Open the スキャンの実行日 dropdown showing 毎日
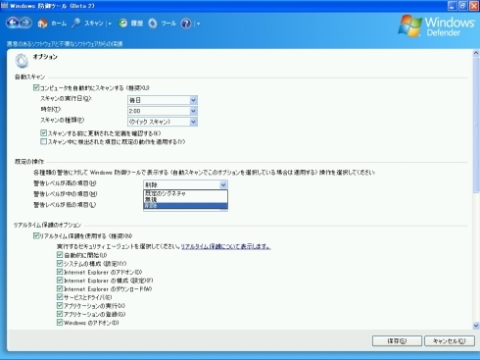The image size is (480, 360). click(163, 100)
